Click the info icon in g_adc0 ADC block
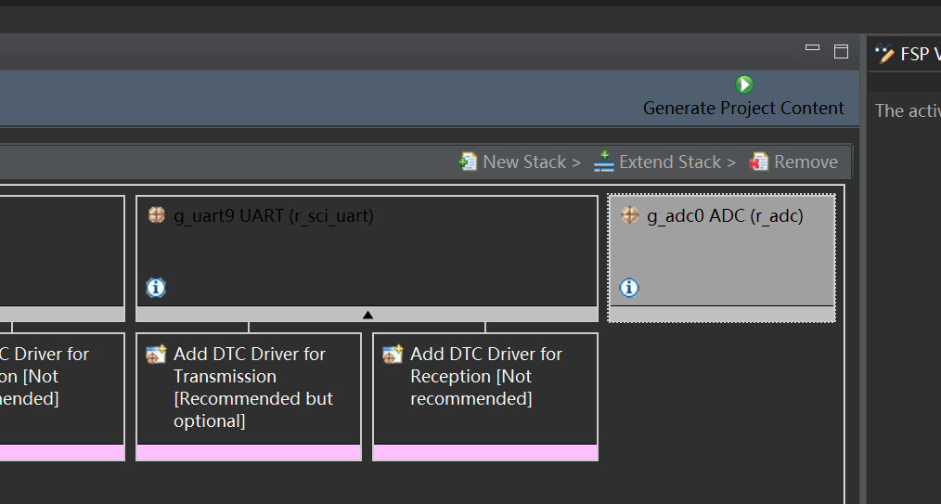The width and height of the screenshot is (941, 504). tap(629, 288)
